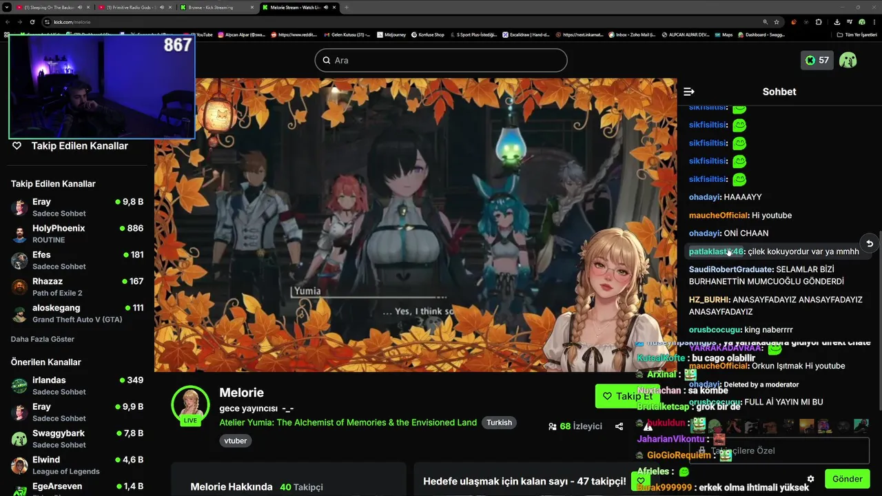Screen dimensions: 882x496
Task: Open the user profile avatar menu
Action: click(848, 60)
